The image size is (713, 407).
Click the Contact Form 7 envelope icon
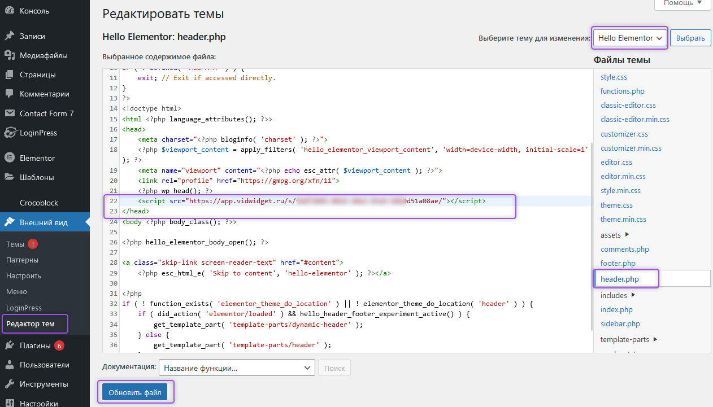pyautogui.click(x=10, y=113)
